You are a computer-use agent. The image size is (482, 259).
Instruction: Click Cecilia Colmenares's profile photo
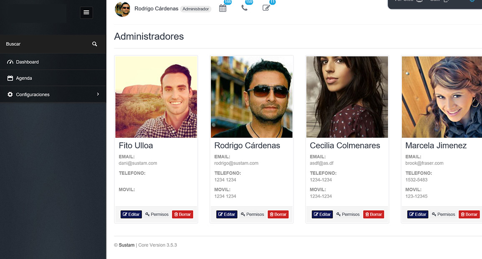pyautogui.click(x=347, y=97)
